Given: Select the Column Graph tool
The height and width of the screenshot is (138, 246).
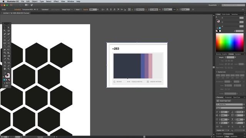Looking at the screenshot, I should pyautogui.click(x=8, y=62).
